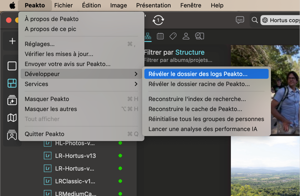Select the tag keyword filter icon

[x=173, y=36]
